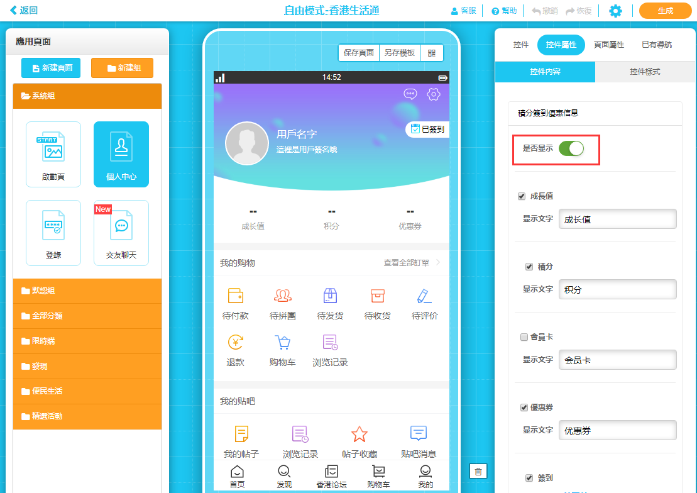Click the 待发货 package icon
This screenshot has width=697, height=493.
(x=330, y=296)
